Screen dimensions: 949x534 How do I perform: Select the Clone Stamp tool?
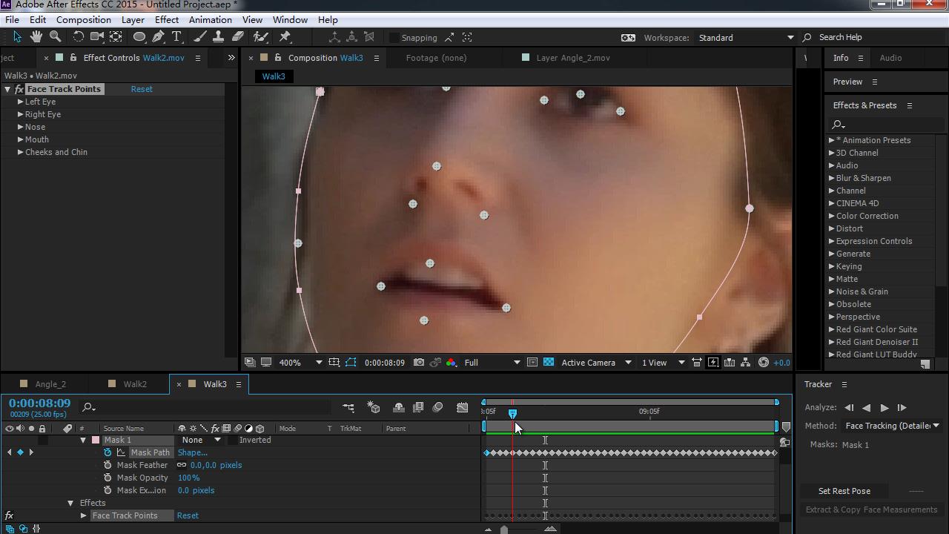[219, 37]
